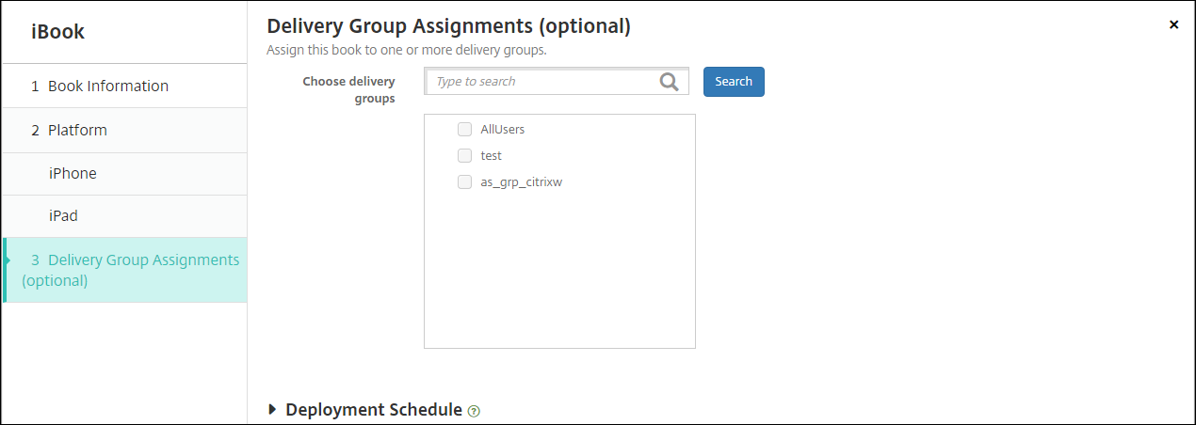The height and width of the screenshot is (425, 1196).
Task: Click the magnifying glass search icon
Action: pos(669,82)
